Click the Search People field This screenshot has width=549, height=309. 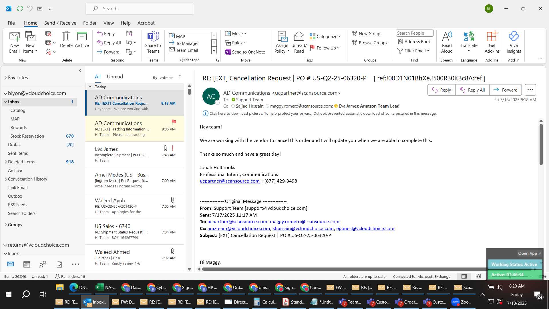point(415,33)
